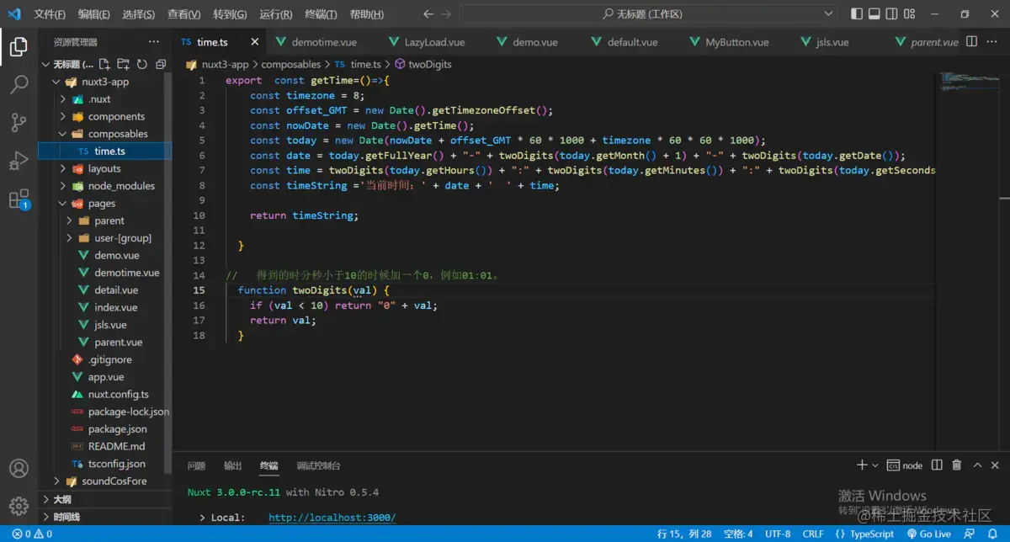Image resolution: width=1010 pixels, height=542 pixels.
Task: Expand the user-[group] folder
Action: point(69,238)
